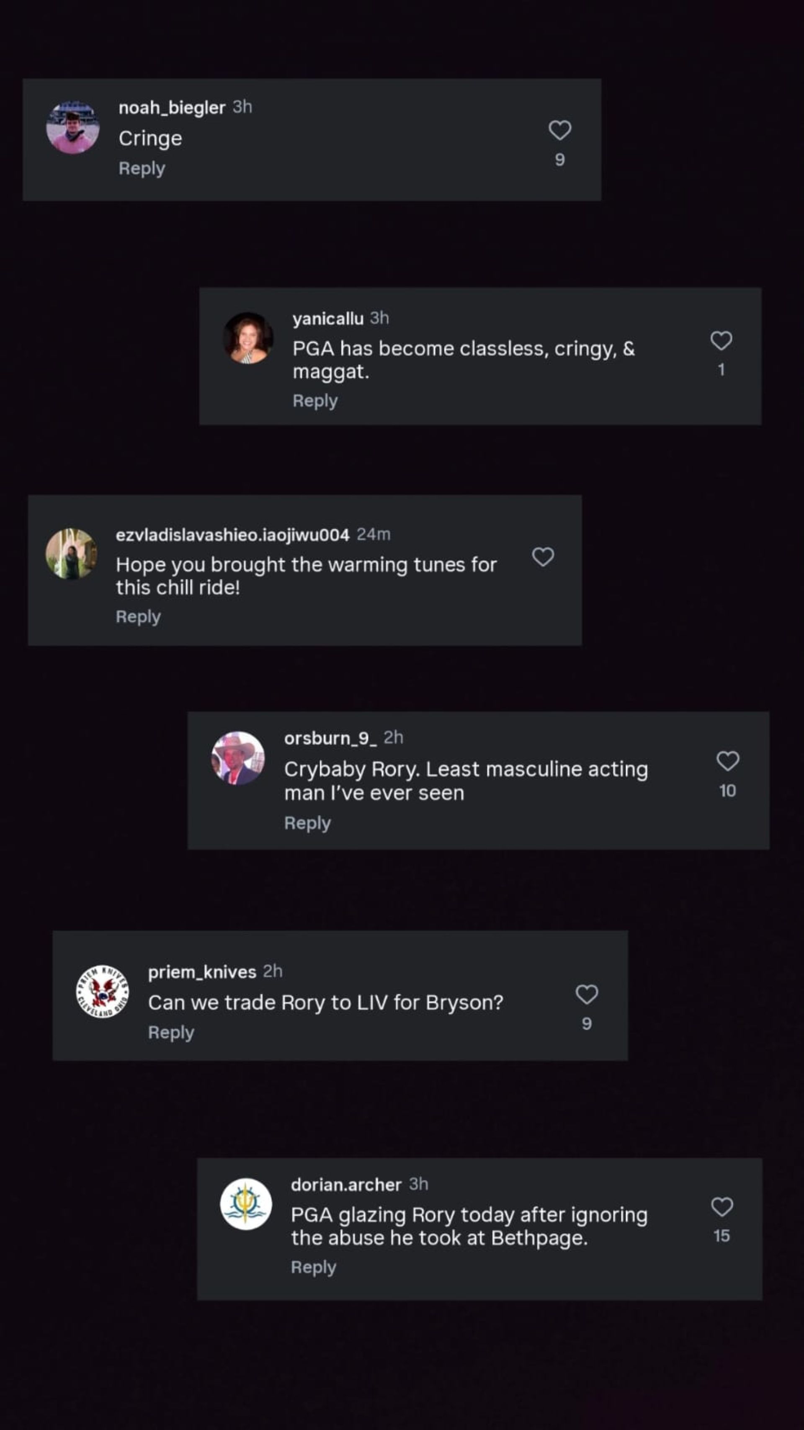Open dorian.archer's trident logo avatar
The image size is (804, 1430).
click(x=245, y=1204)
